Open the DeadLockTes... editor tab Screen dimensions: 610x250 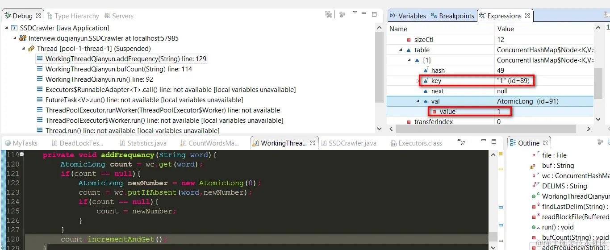pos(78,143)
